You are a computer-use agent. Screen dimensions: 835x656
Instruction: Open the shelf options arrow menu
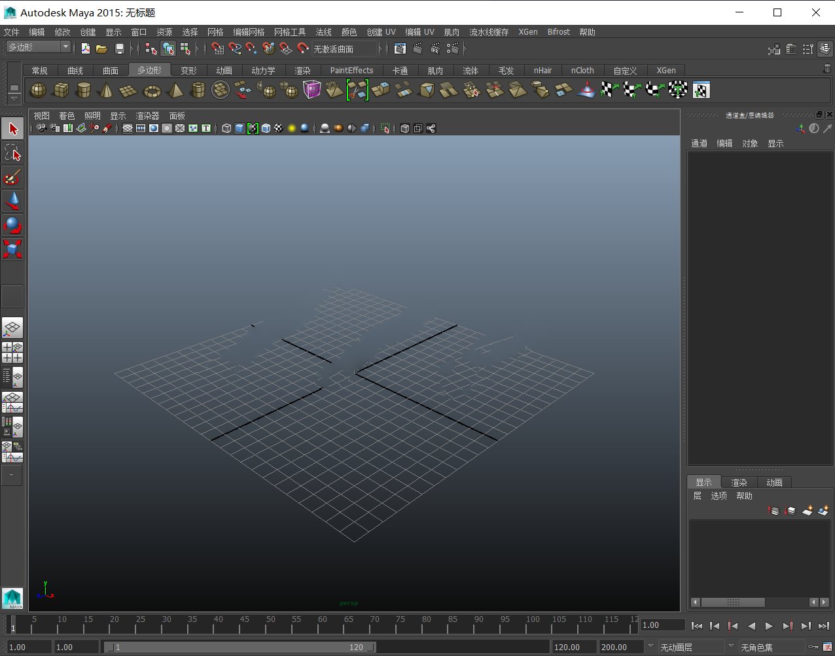tap(14, 99)
